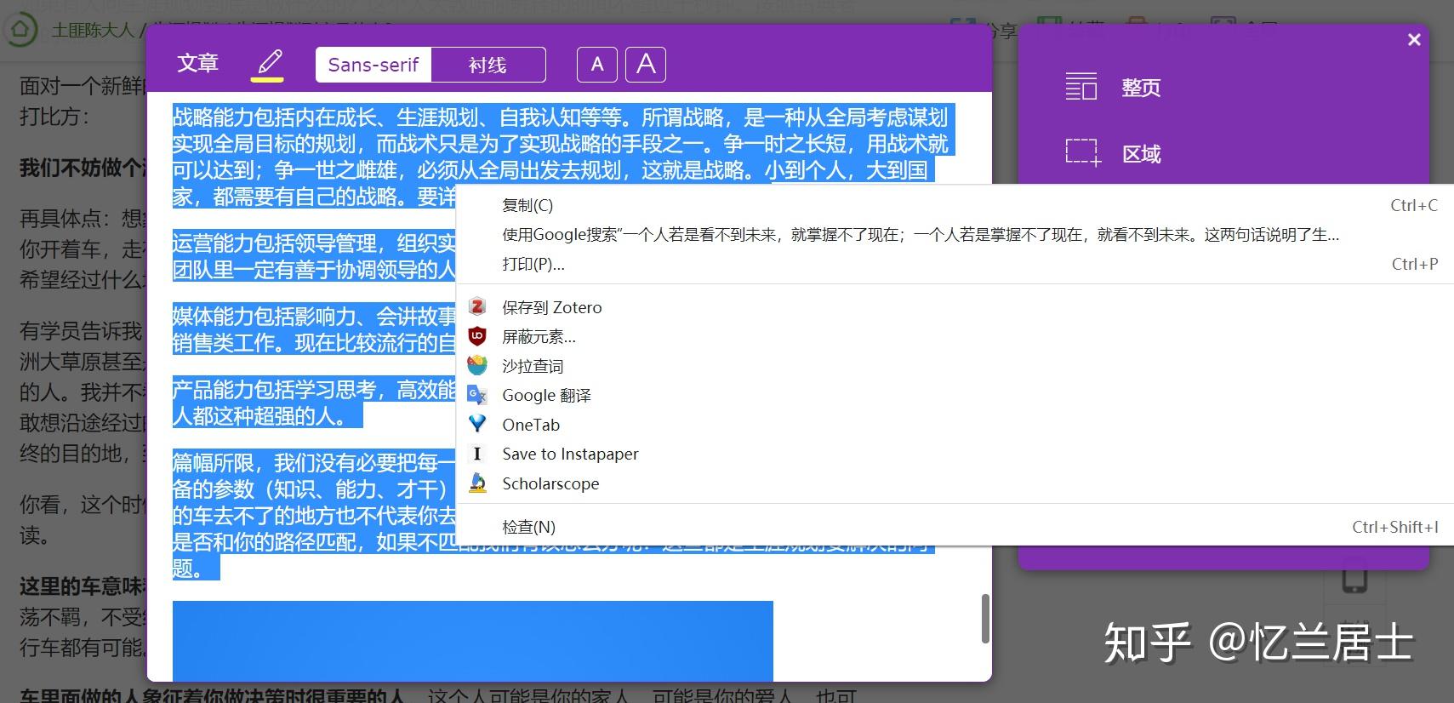Click the uBlock shield icon
Viewport: 1454px width, 703px height.
pos(477,336)
